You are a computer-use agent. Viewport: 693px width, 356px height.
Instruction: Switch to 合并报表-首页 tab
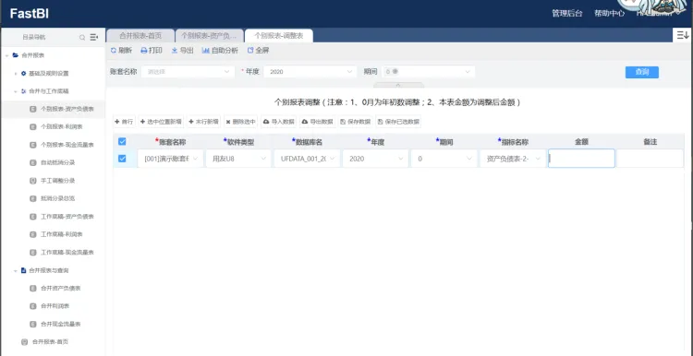point(140,36)
